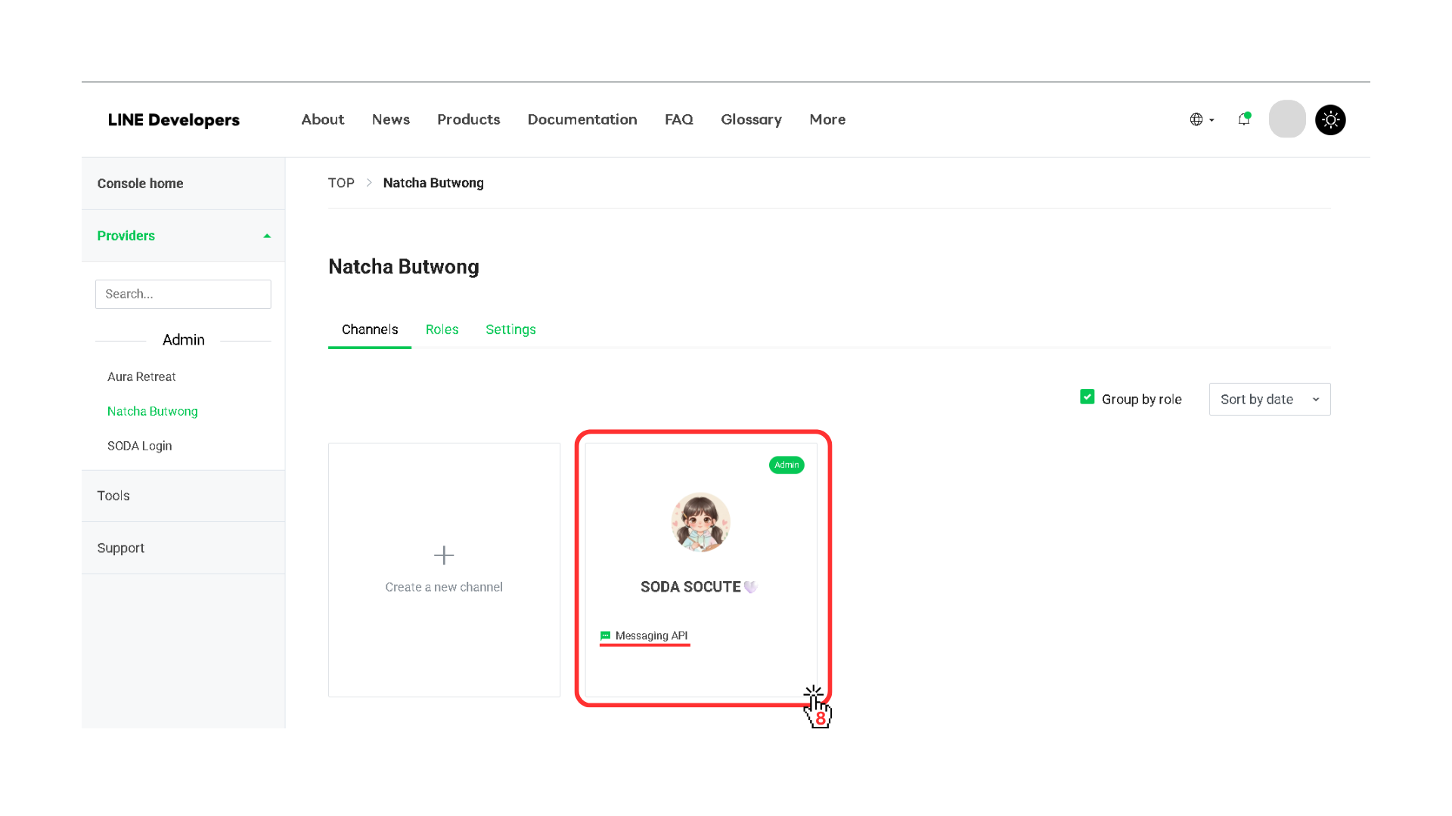Switch to the Settings tab
The height and width of the screenshot is (816, 1452).
tap(510, 329)
